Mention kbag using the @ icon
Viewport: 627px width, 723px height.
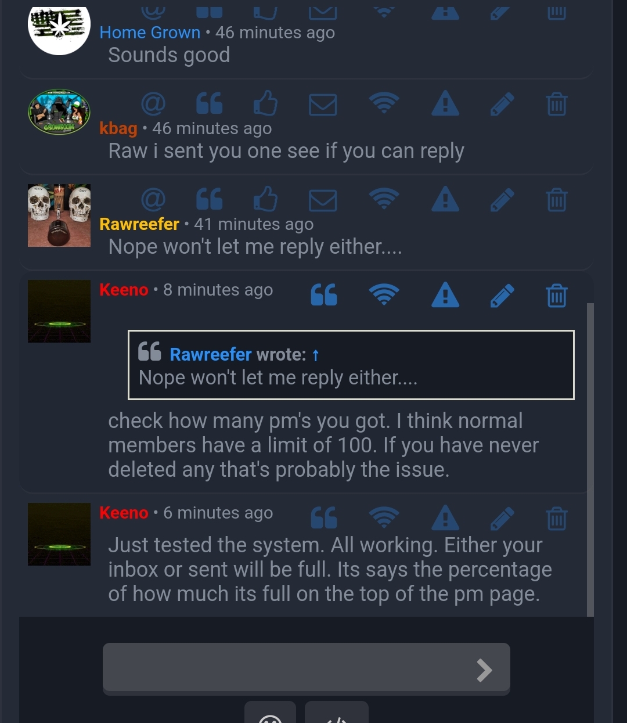tap(153, 104)
